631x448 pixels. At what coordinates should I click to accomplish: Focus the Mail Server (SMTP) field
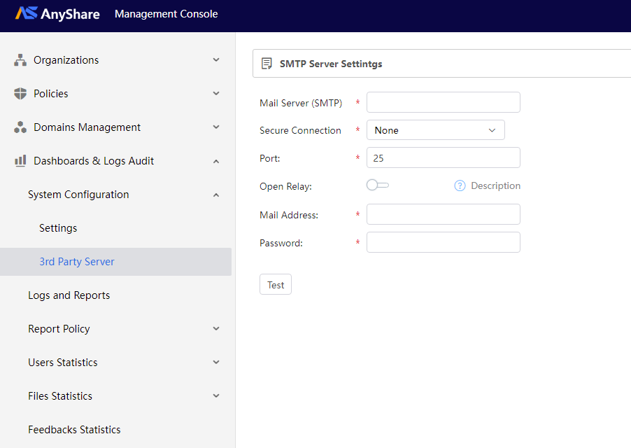pos(443,102)
